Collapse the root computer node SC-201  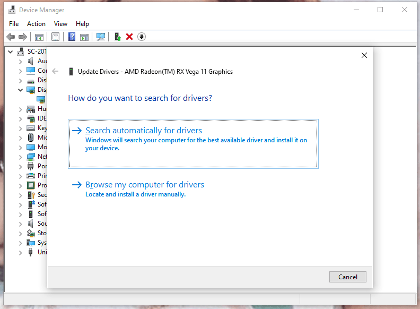pos(12,52)
